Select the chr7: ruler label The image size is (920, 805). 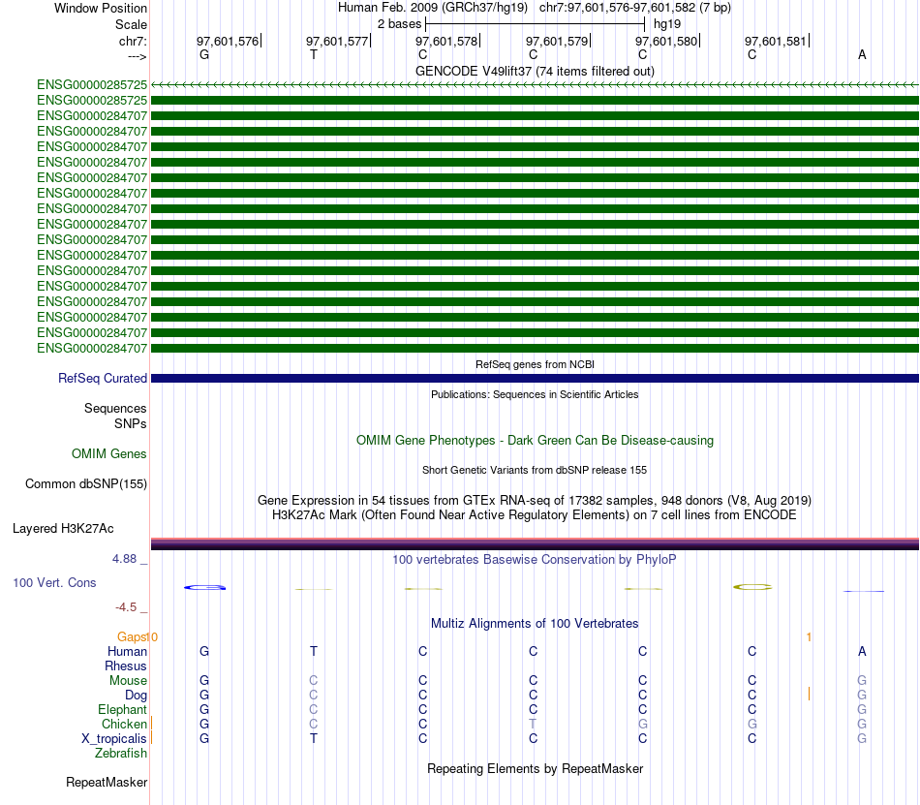pyautogui.click(x=133, y=41)
